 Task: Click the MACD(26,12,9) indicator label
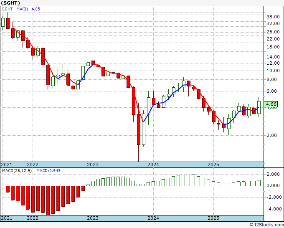(x=17, y=171)
